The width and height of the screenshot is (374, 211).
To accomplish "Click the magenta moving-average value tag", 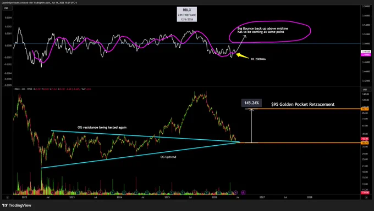I will click(x=366, y=55).
